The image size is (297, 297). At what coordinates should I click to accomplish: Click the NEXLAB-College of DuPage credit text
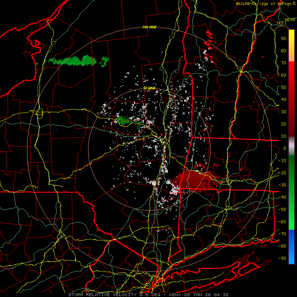point(265,4)
